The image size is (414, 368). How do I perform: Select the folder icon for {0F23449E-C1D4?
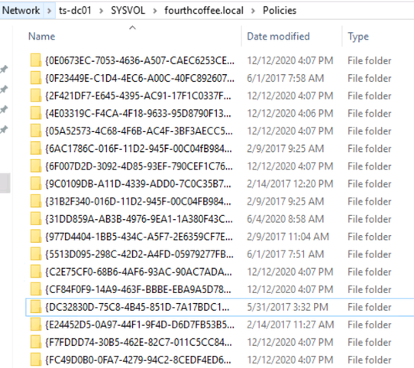click(36, 78)
